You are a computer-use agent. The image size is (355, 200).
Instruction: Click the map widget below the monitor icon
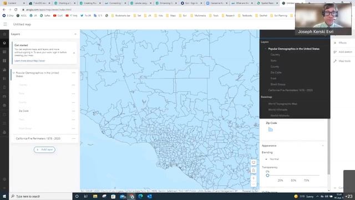pos(253,171)
